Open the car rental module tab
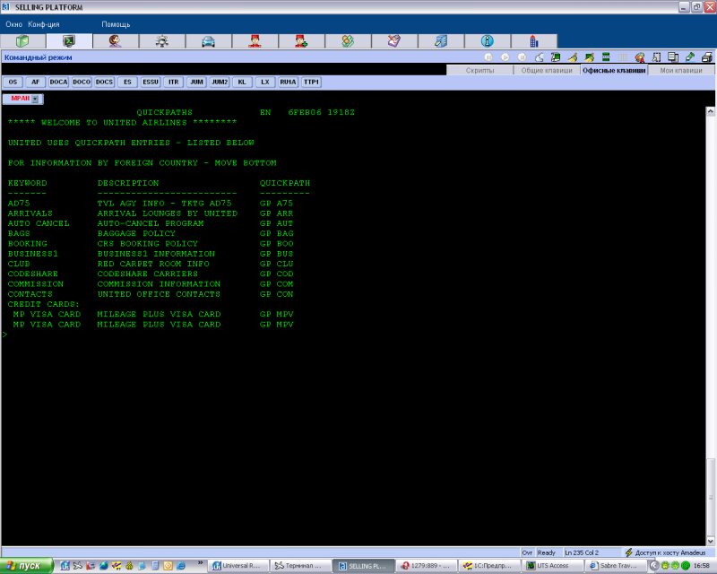Viewport: 717px width, 574px height. (209, 41)
